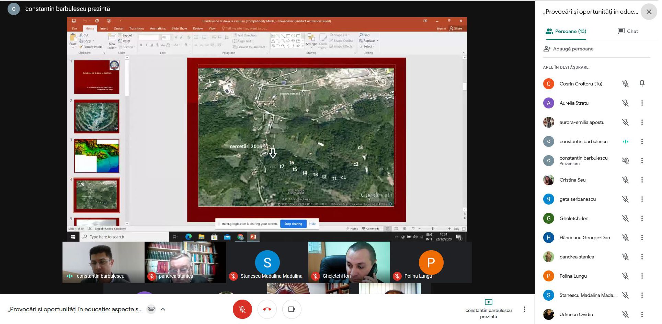Hang up the call

(x=267, y=309)
